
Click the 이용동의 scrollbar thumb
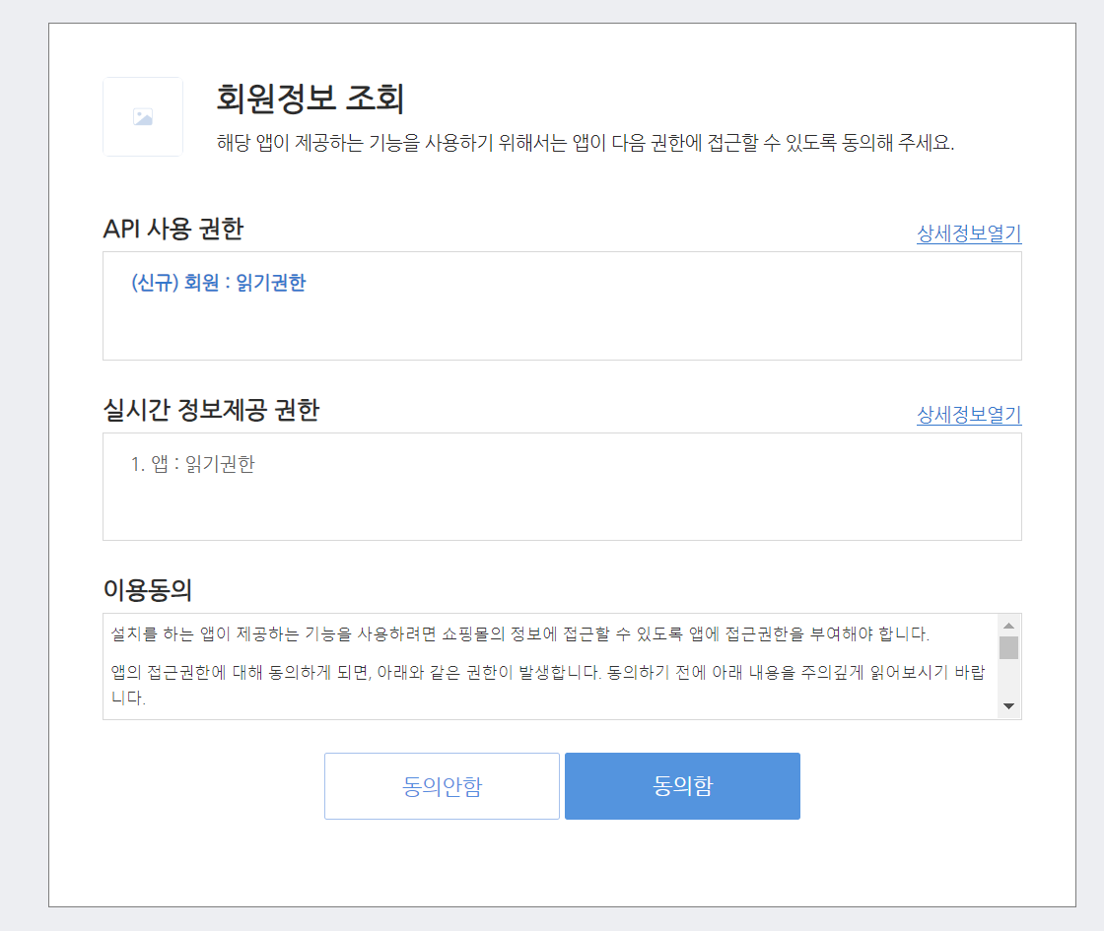click(x=1009, y=647)
